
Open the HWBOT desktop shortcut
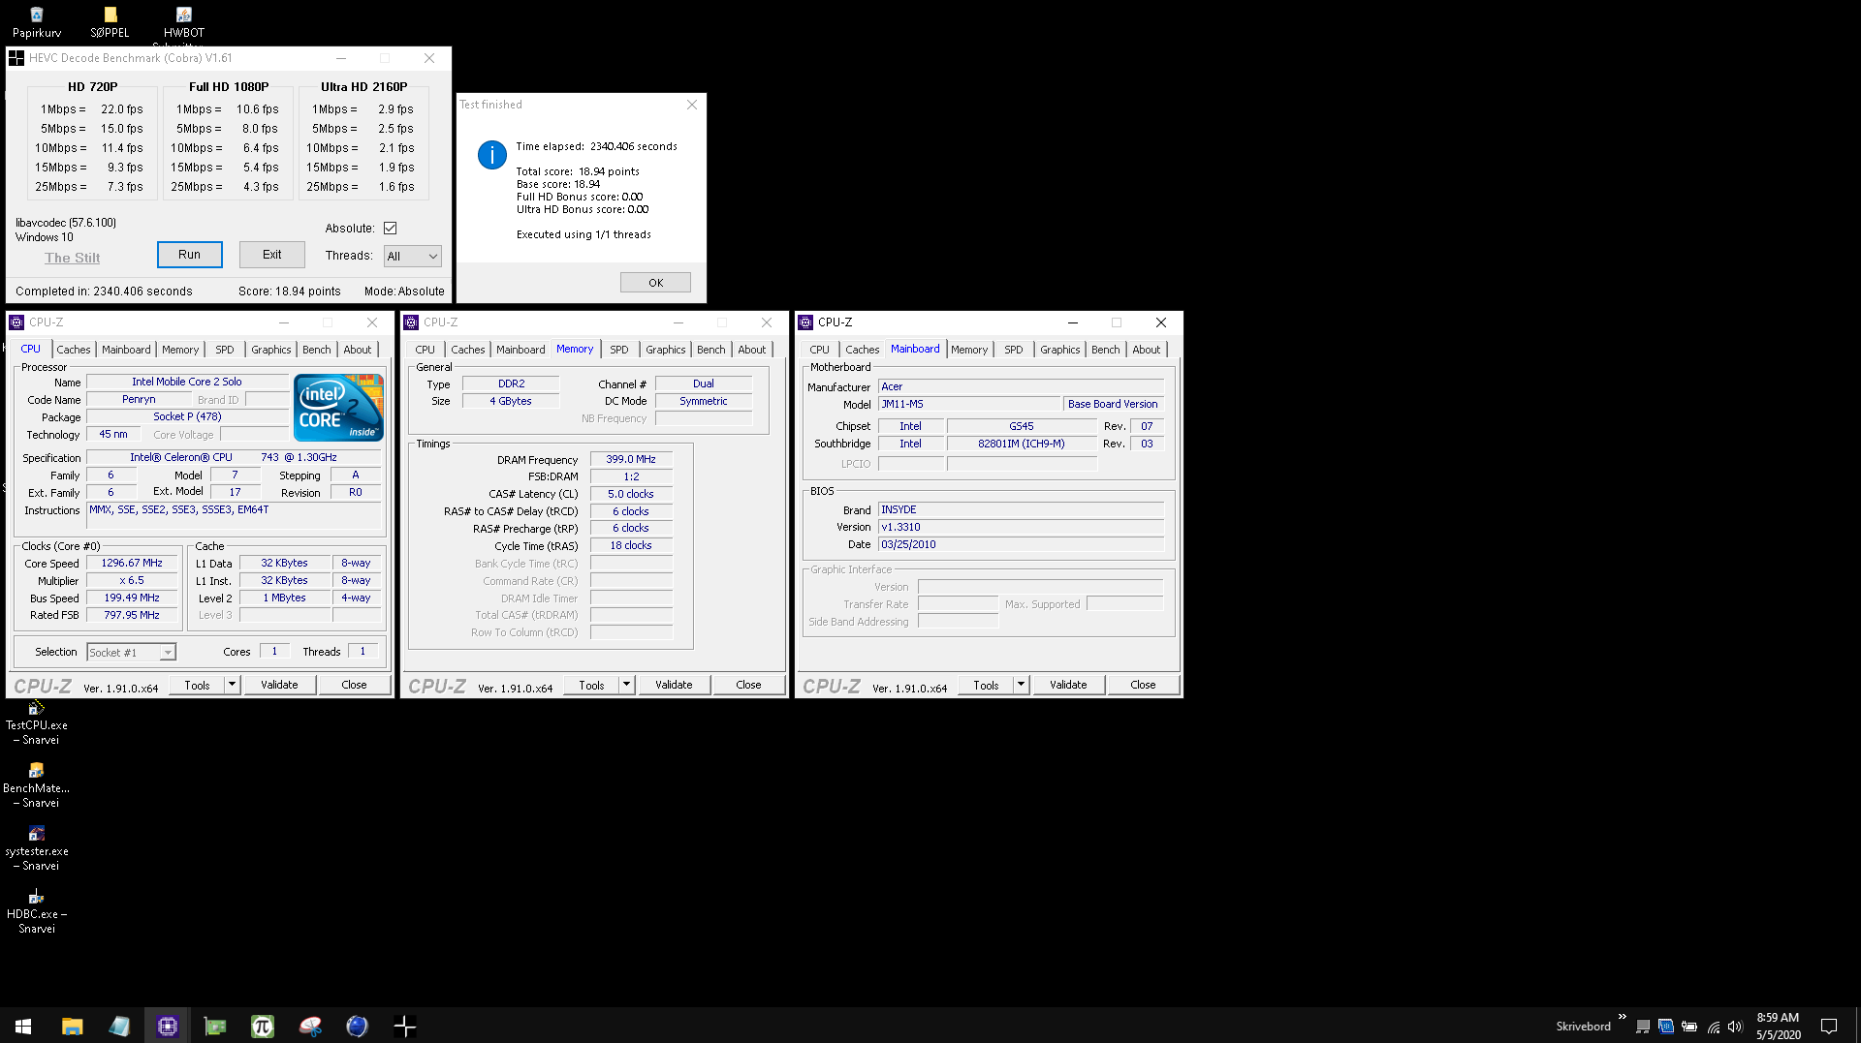pyautogui.click(x=183, y=21)
